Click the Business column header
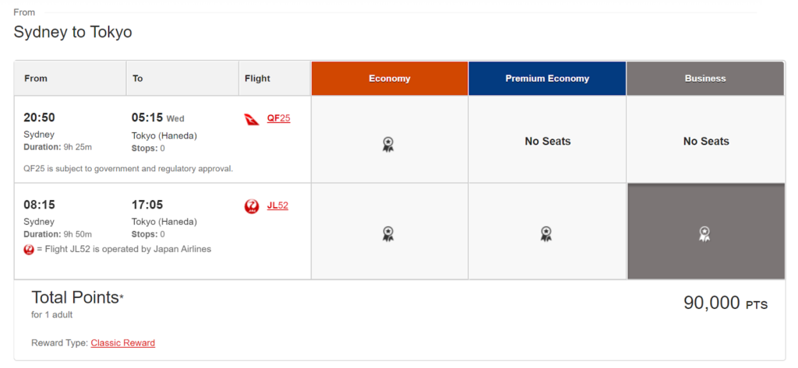Viewport: 798px width, 368px height. 705,79
